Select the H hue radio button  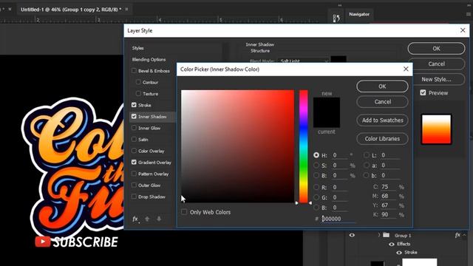point(316,155)
